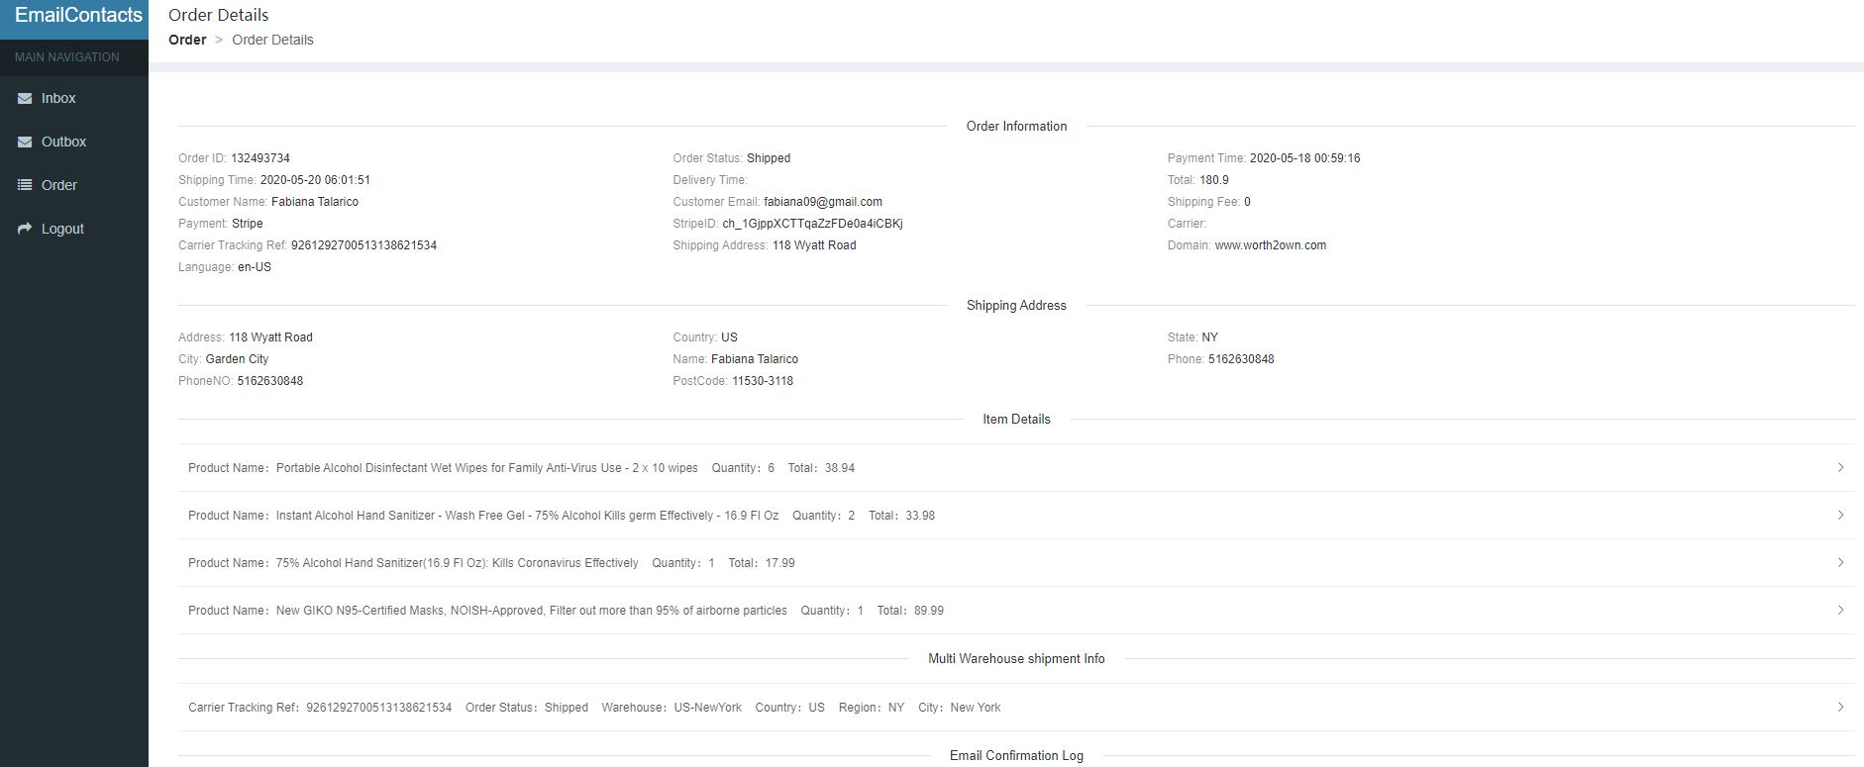
Task: Expand the Portable Alcohol Disinfectant Wet Wipes row chevron
Action: click(1840, 467)
